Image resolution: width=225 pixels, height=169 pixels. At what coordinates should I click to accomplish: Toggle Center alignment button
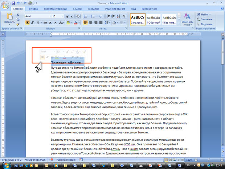click(x=90, y=23)
